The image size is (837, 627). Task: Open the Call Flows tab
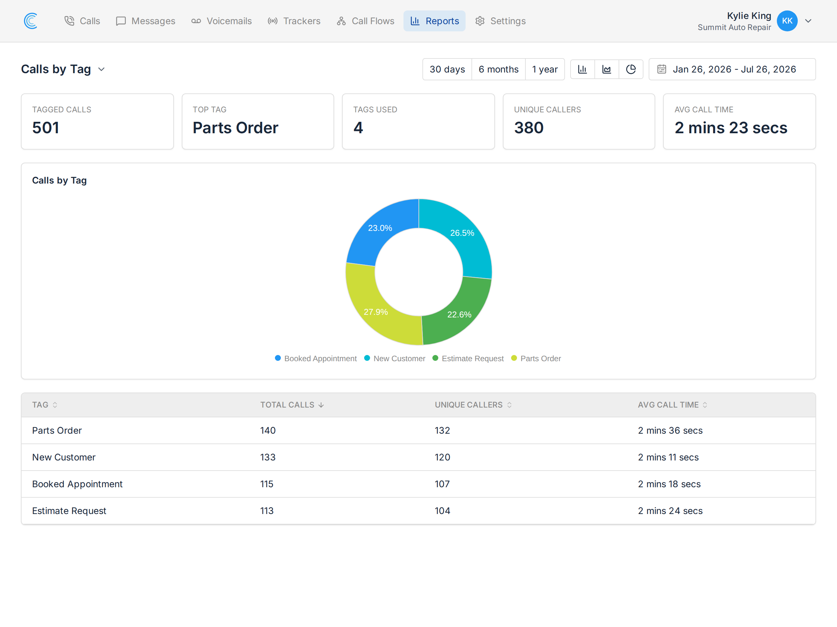pyautogui.click(x=365, y=21)
